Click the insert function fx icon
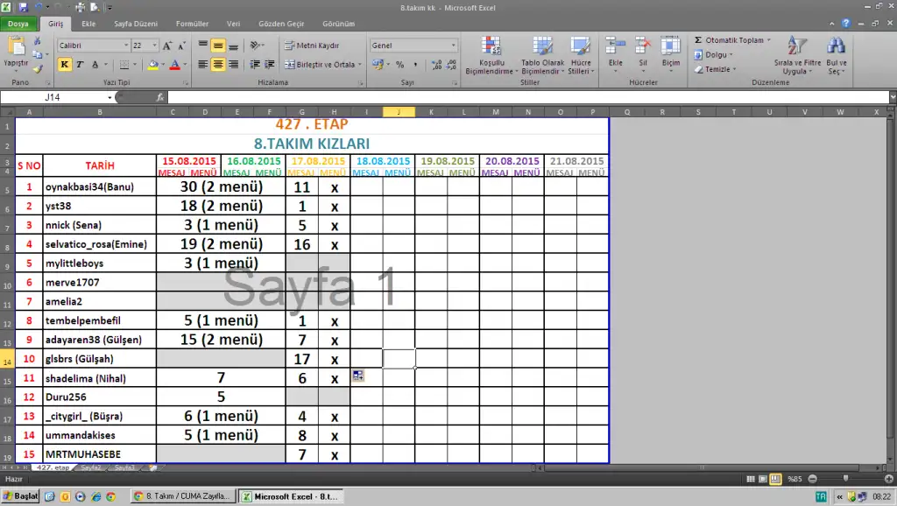897x506 pixels. (x=160, y=97)
